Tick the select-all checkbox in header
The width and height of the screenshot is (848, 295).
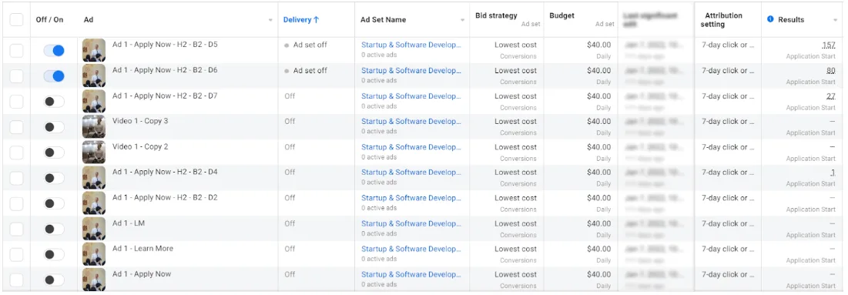coord(17,19)
